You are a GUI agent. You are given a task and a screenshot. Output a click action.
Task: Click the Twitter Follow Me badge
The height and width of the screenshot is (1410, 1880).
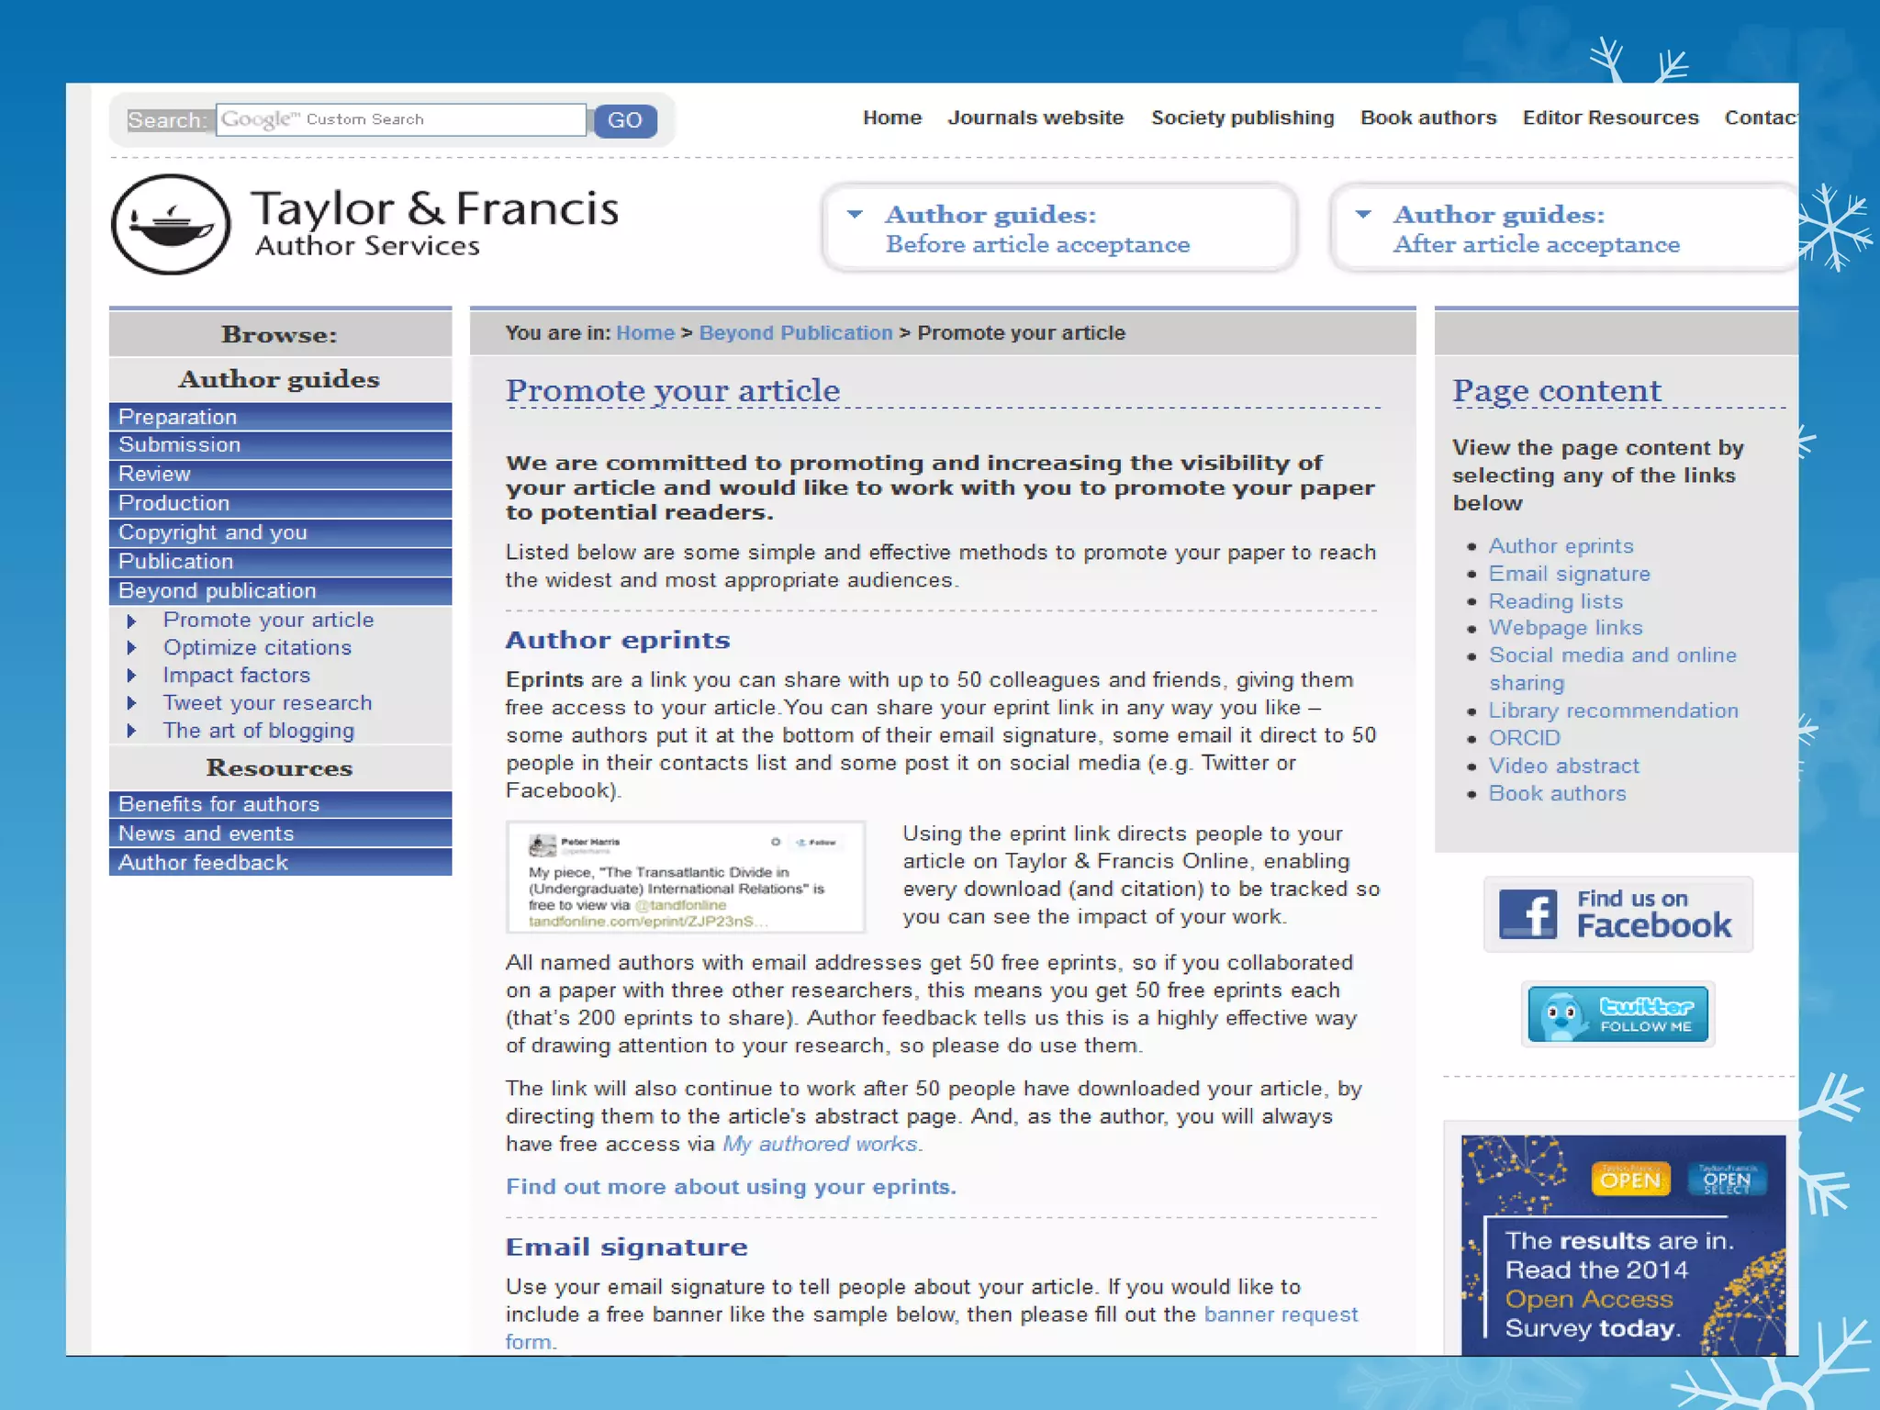[1617, 1014]
